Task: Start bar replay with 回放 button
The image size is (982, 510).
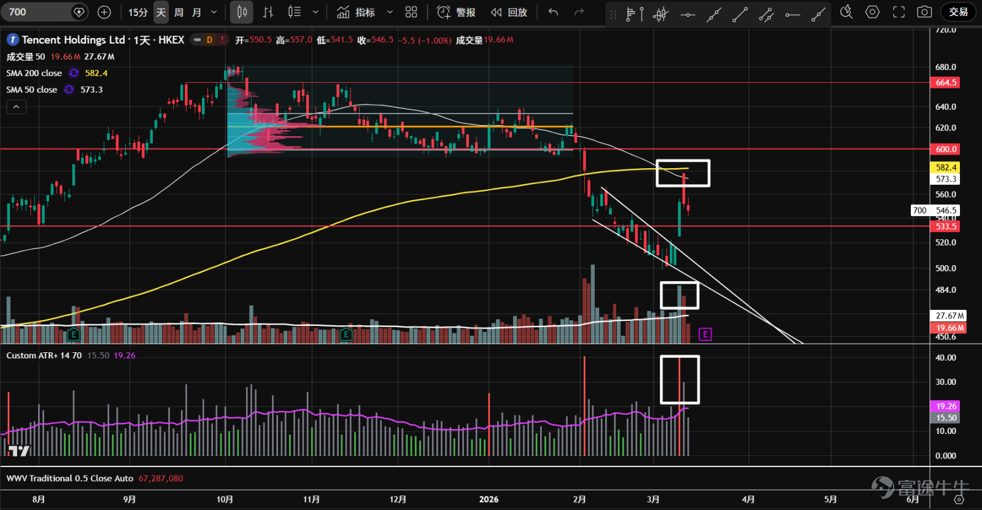Action: click(509, 12)
